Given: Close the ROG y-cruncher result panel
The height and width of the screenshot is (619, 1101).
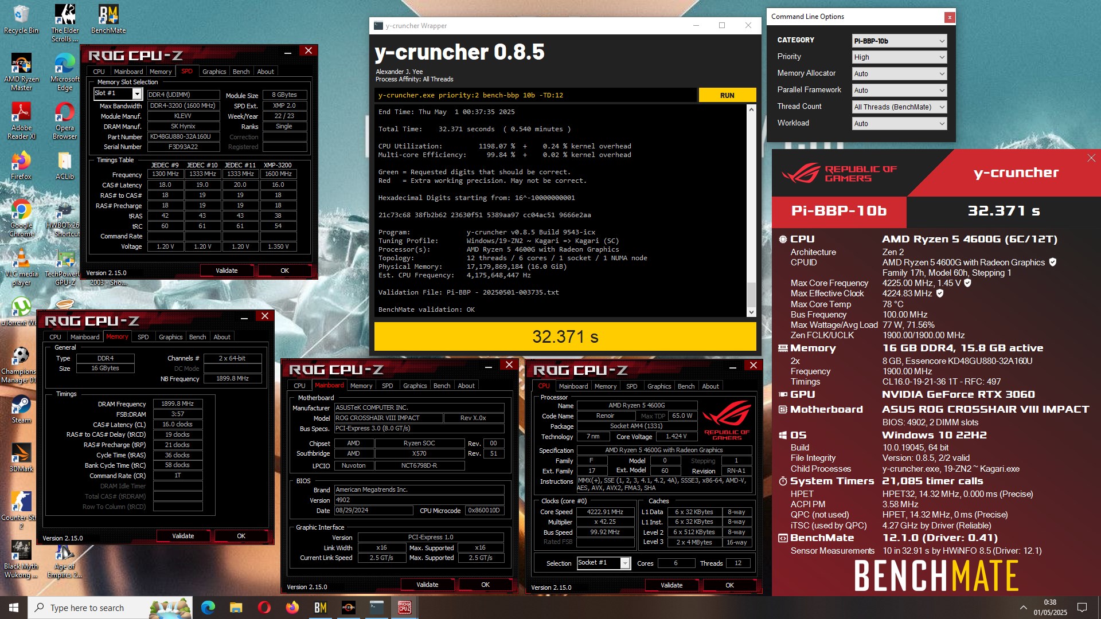Looking at the screenshot, I should point(1091,158).
